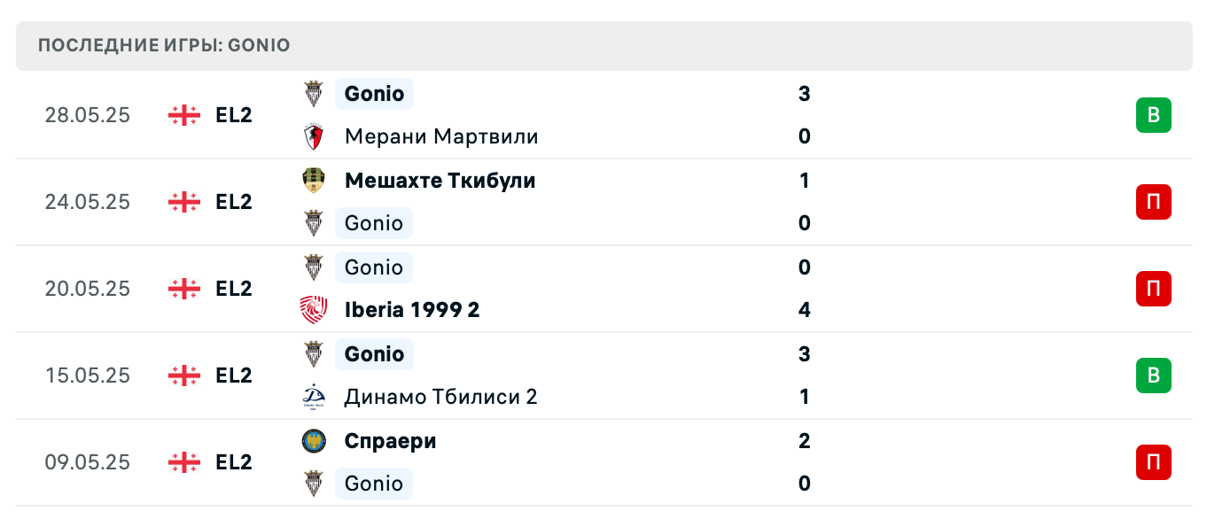1207x519 pixels.
Task: Click the Dinamo Tbilisi 2 logo
Action: coord(313,397)
